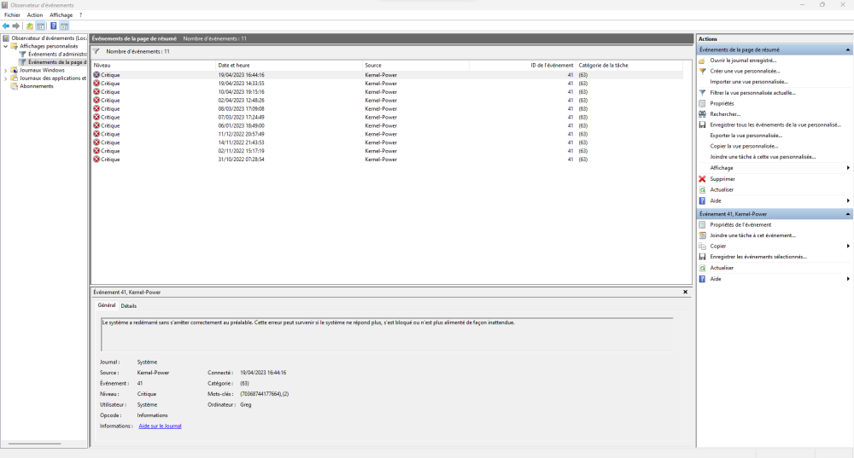Viewport: 854px width, 458px height.
Task: Click the Back arrow toolbar icon
Action: (x=6, y=26)
